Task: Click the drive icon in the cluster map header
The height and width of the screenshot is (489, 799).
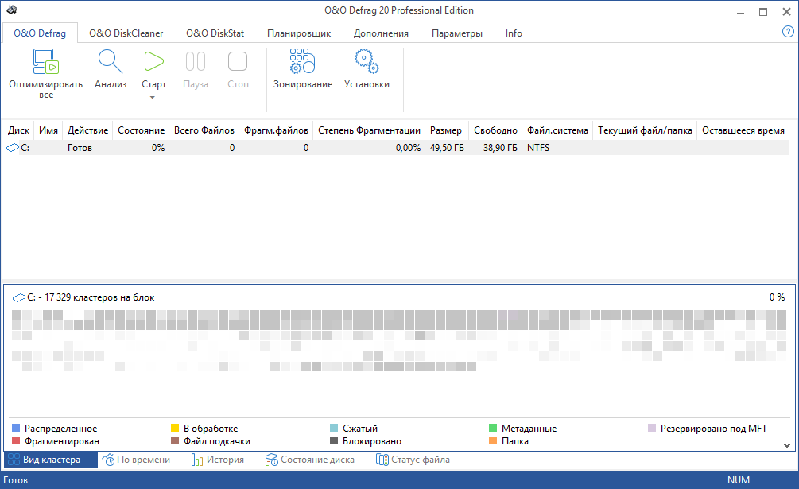Action: (19, 297)
